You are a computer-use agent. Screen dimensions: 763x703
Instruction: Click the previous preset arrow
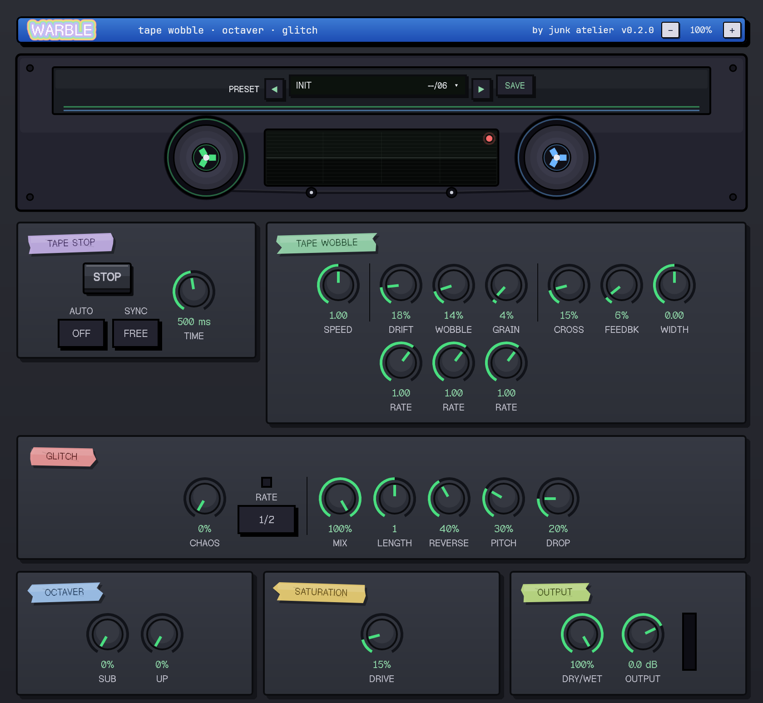click(x=274, y=89)
